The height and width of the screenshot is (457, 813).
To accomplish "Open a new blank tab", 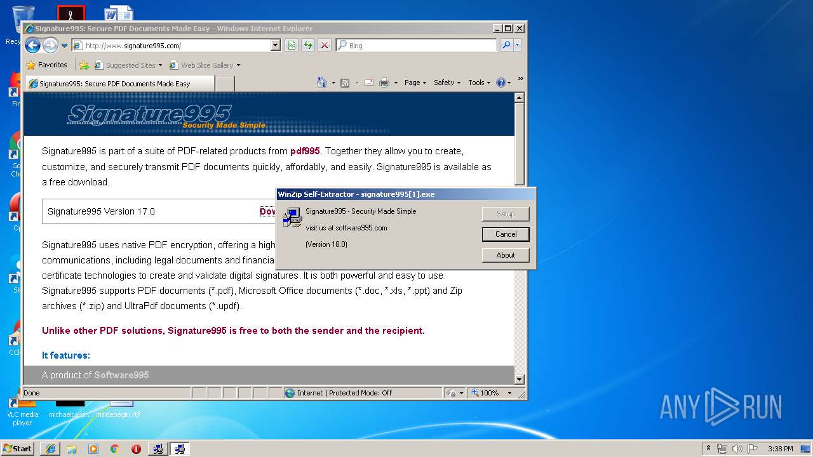I will click(225, 84).
